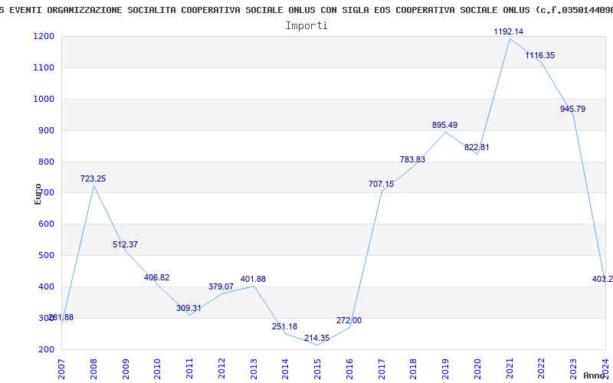Click the 2011 x-axis year

coord(189,369)
